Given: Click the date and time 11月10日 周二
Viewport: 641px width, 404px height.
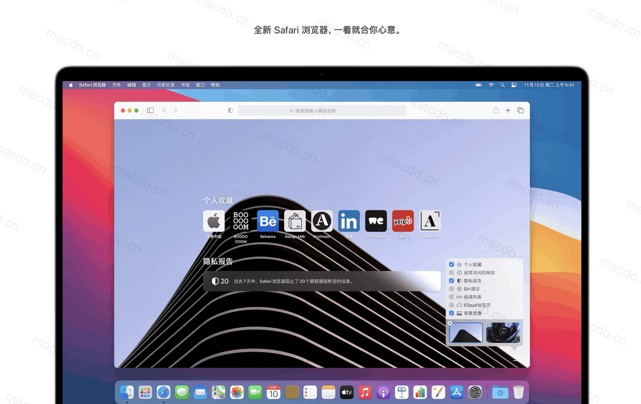Looking at the screenshot, I should tap(549, 85).
